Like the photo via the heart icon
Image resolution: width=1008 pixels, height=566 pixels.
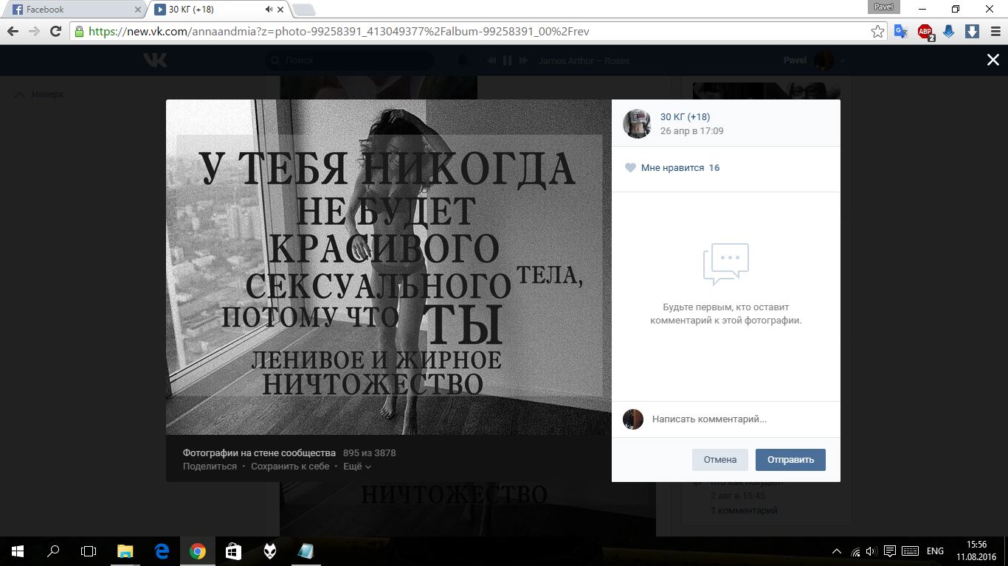pyautogui.click(x=630, y=168)
